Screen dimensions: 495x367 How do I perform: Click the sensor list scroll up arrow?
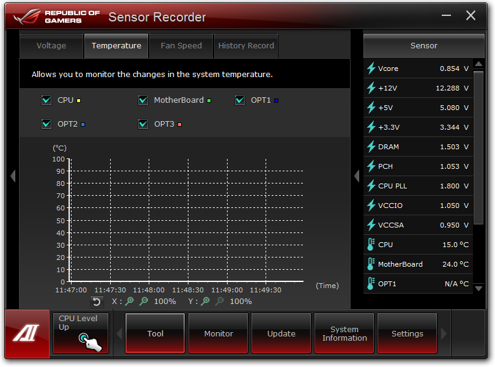[x=478, y=64]
